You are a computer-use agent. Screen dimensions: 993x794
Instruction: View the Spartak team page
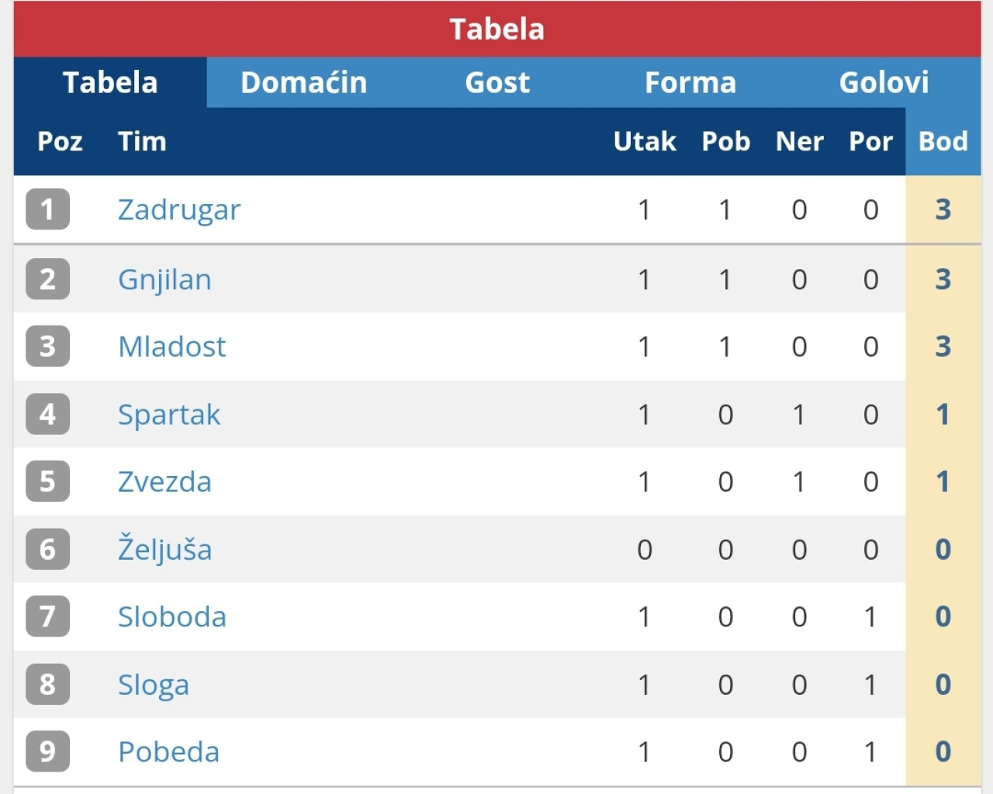(169, 415)
